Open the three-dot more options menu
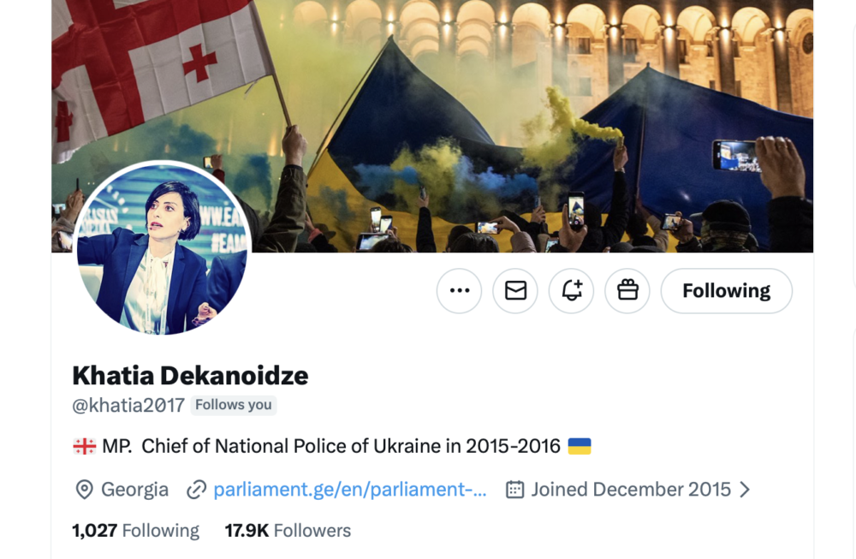 [460, 291]
